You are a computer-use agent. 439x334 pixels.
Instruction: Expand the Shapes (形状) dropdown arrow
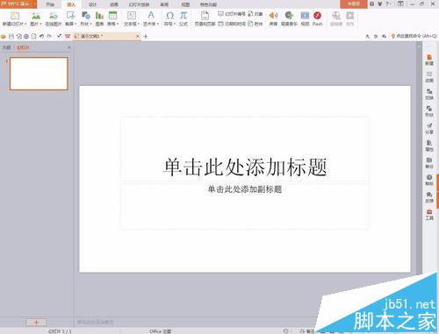click(90, 24)
